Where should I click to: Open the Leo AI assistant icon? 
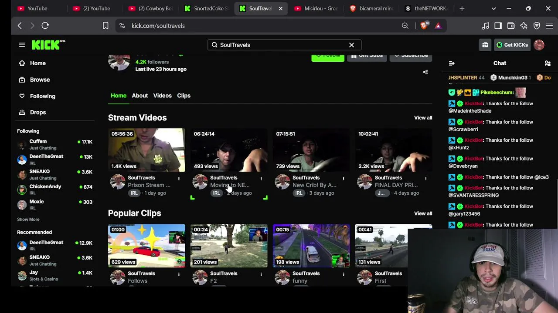(524, 26)
